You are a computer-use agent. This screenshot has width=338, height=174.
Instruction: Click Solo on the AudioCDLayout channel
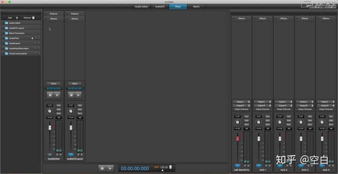[80, 105]
